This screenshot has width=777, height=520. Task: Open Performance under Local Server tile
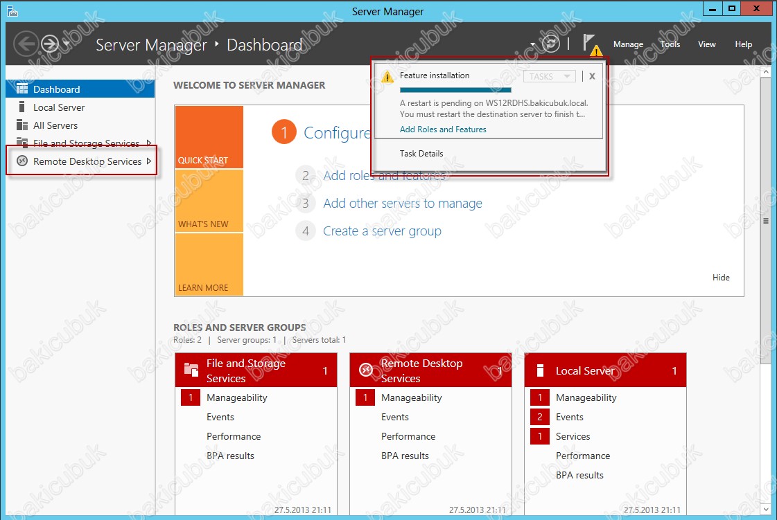pos(583,456)
